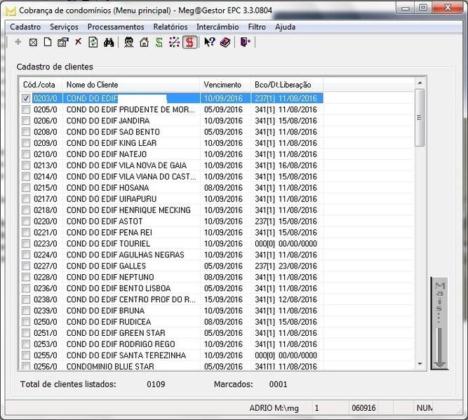
Task: Click the green dollar sign icon
Action: click(159, 43)
